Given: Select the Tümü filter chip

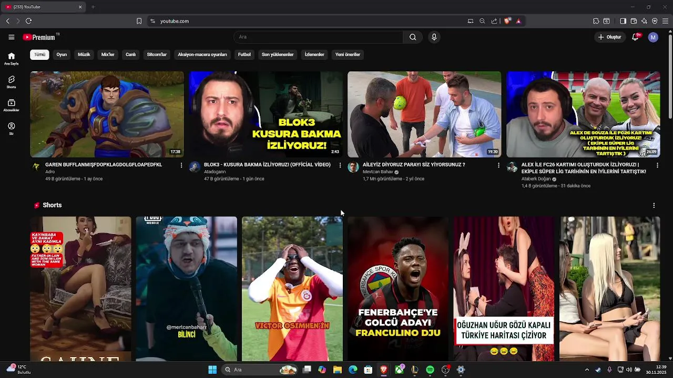Looking at the screenshot, I should [39, 55].
